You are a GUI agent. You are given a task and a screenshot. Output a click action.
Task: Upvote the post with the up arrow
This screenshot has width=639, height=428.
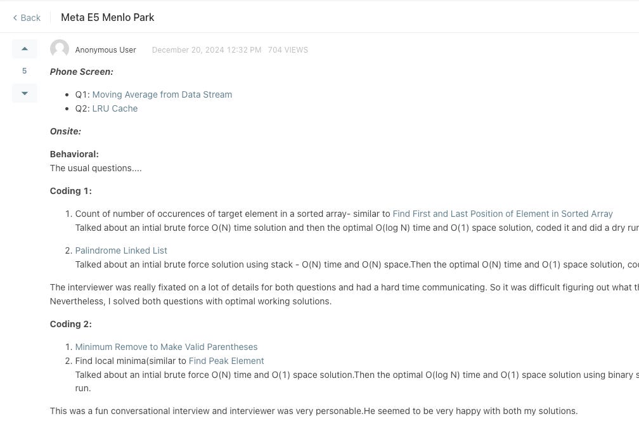(x=24, y=49)
